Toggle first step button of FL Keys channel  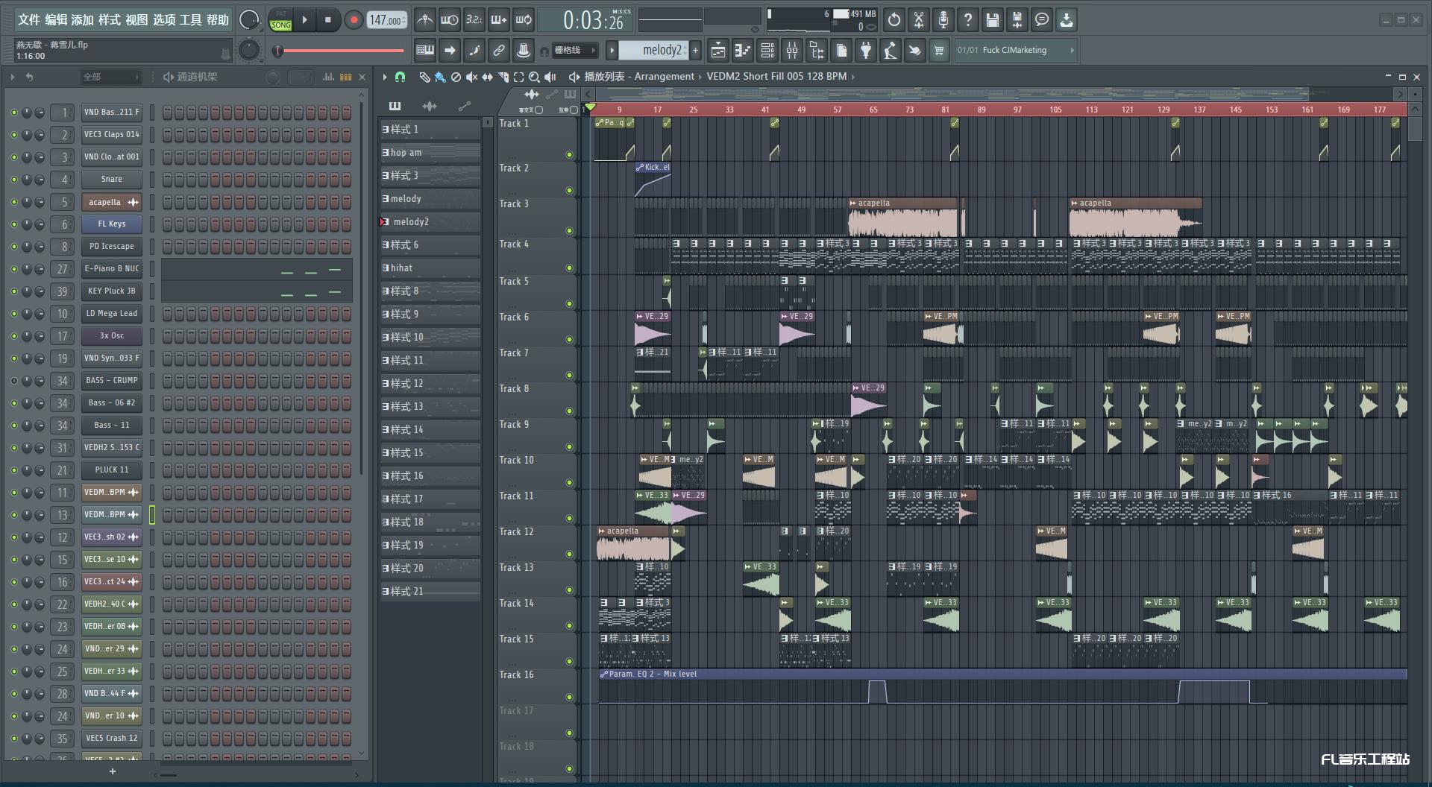click(x=167, y=224)
